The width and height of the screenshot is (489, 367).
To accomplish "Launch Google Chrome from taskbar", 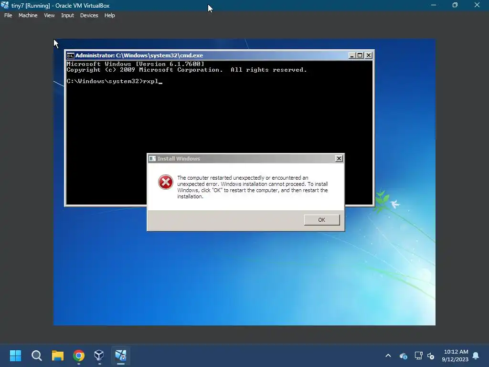I will pyautogui.click(x=79, y=356).
